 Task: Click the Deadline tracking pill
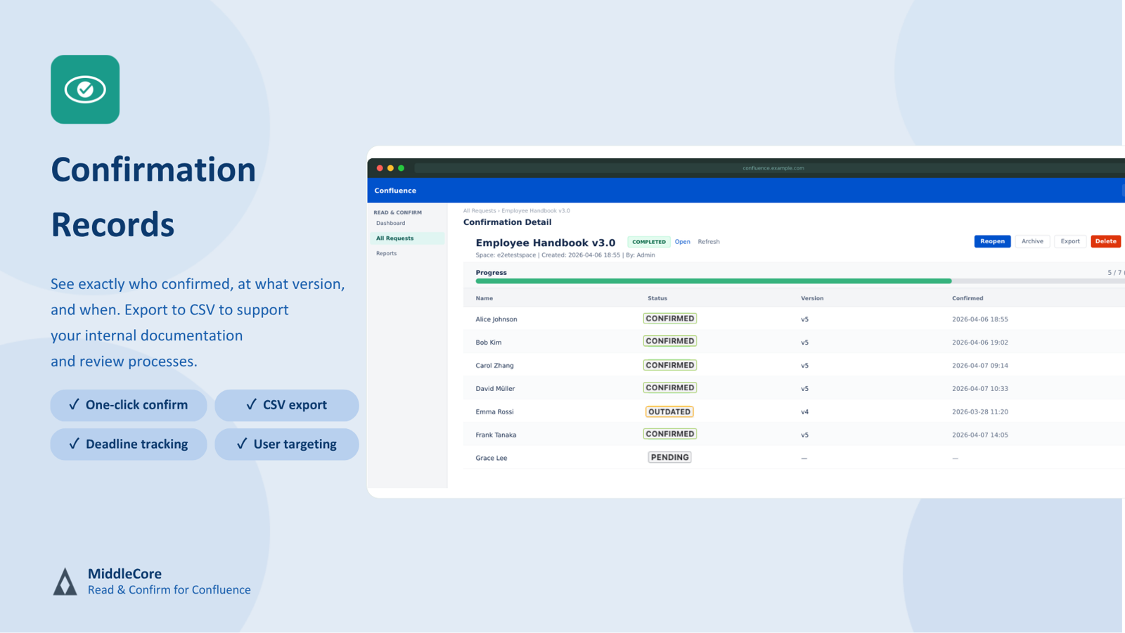tap(129, 445)
